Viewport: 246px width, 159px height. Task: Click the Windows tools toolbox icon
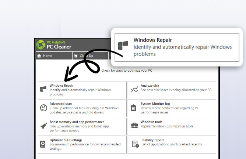tap(134, 126)
